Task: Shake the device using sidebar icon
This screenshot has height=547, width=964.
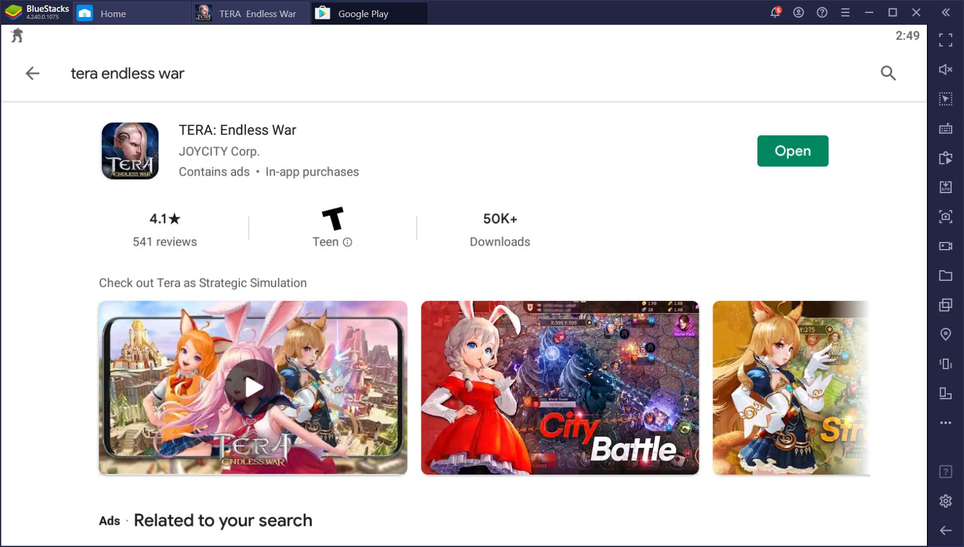Action: (946, 364)
